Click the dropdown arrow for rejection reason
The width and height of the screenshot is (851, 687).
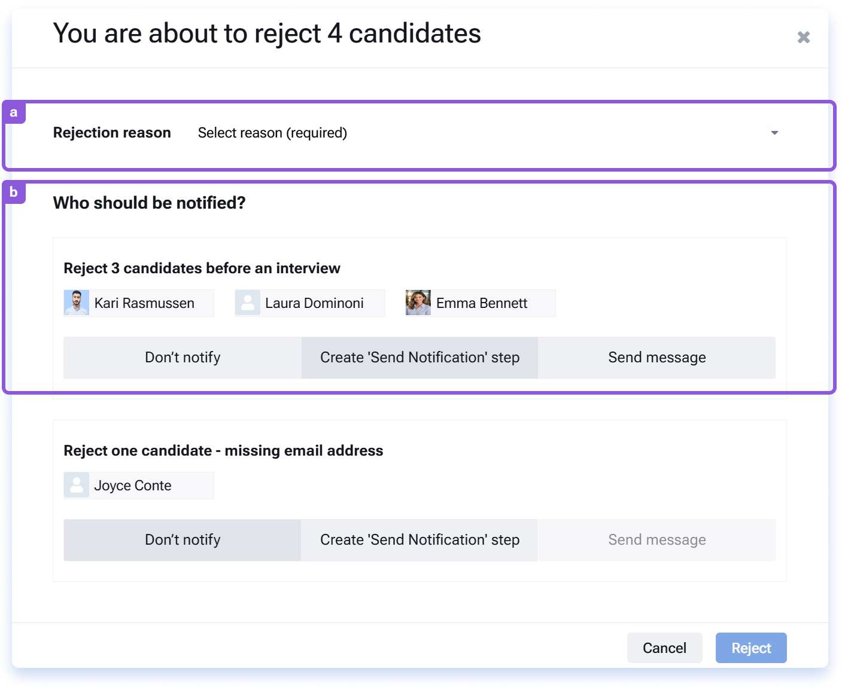click(x=774, y=133)
